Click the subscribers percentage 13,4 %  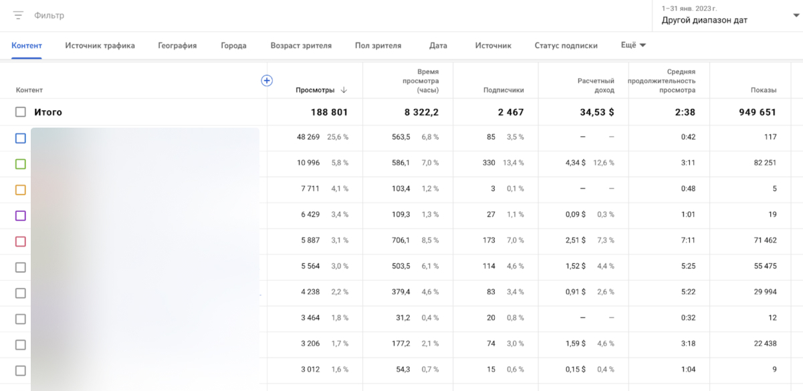(x=513, y=163)
